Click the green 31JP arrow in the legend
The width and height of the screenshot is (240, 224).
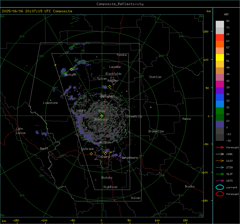(x=220, y=174)
